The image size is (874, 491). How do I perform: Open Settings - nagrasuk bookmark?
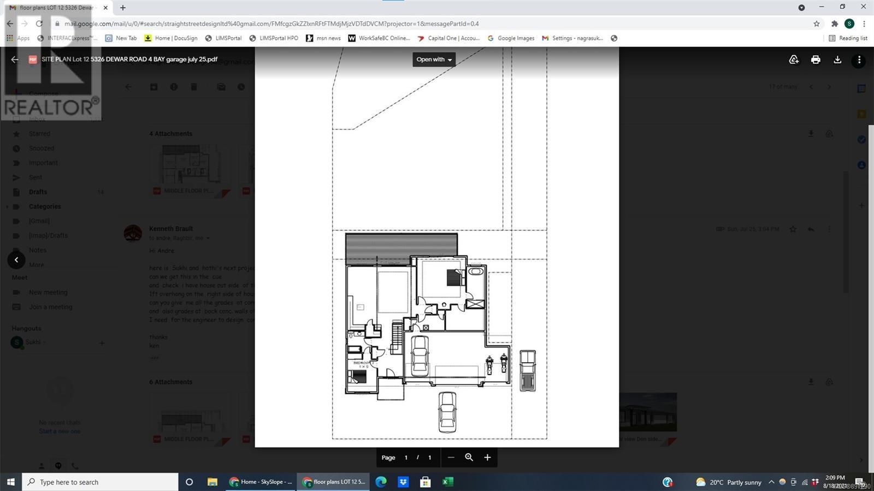pos(572,38)
